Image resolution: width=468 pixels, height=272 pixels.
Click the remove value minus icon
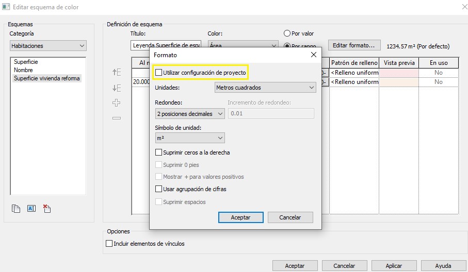pos(117,118)
